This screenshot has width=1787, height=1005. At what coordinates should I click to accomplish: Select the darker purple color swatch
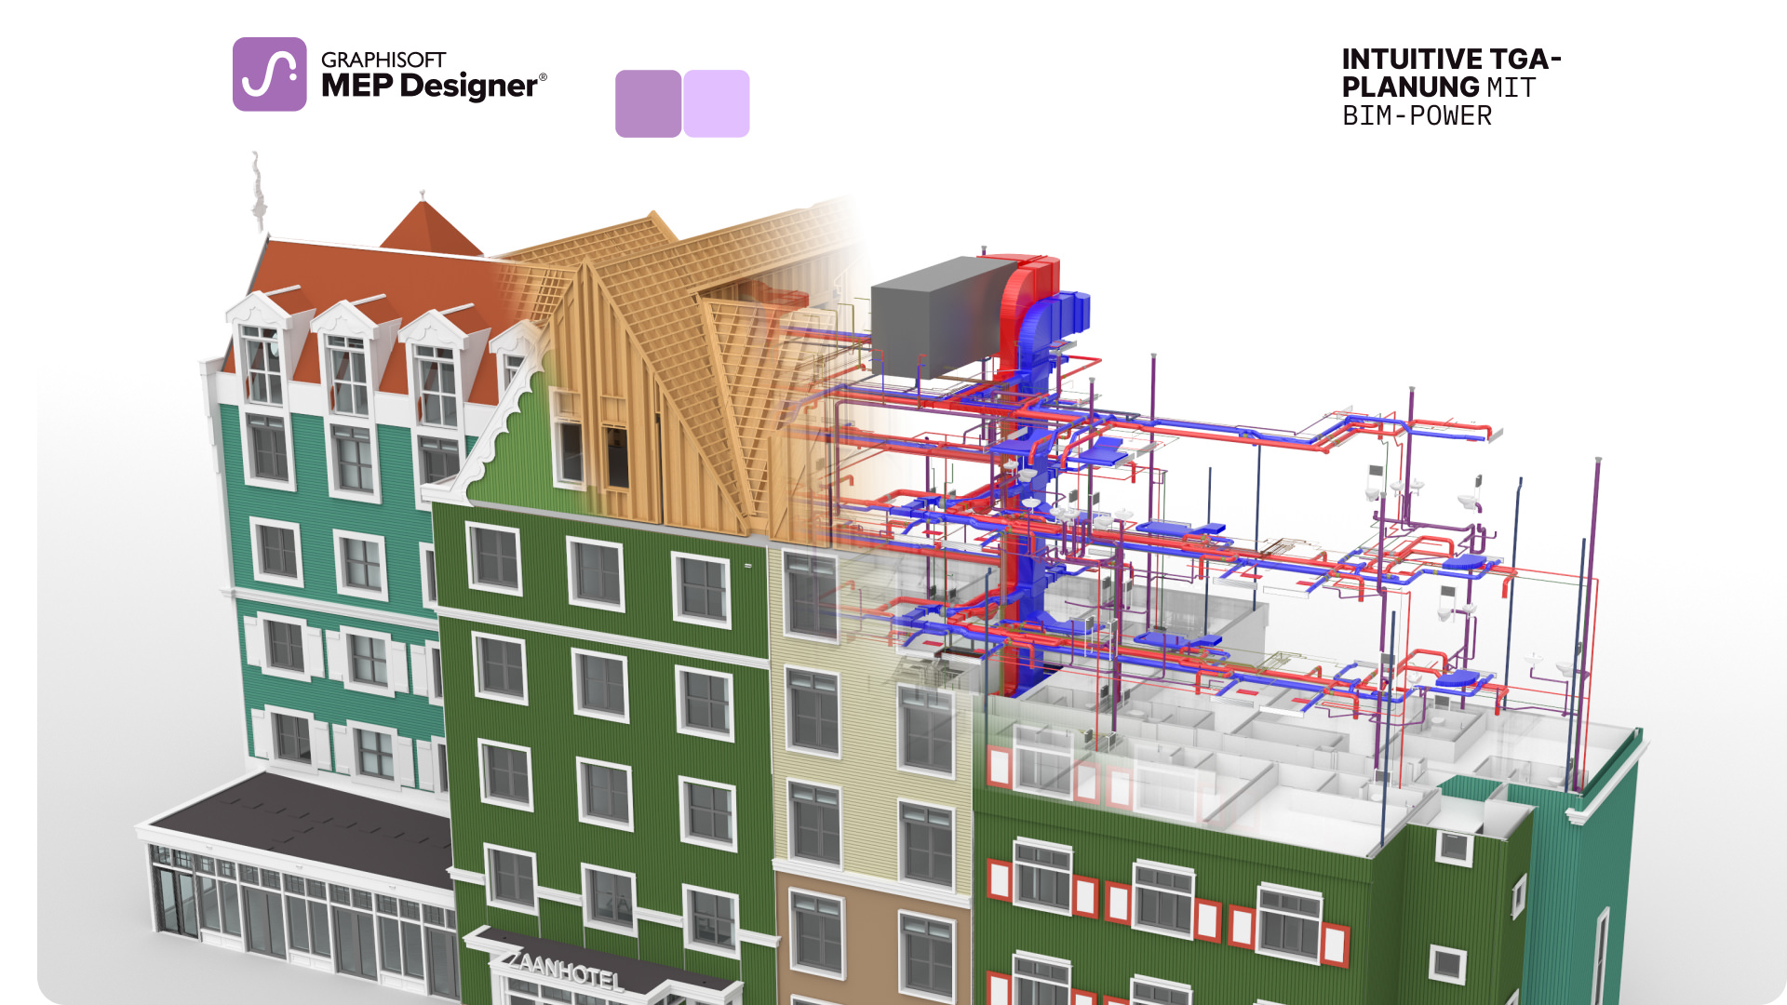pos(648,104)
